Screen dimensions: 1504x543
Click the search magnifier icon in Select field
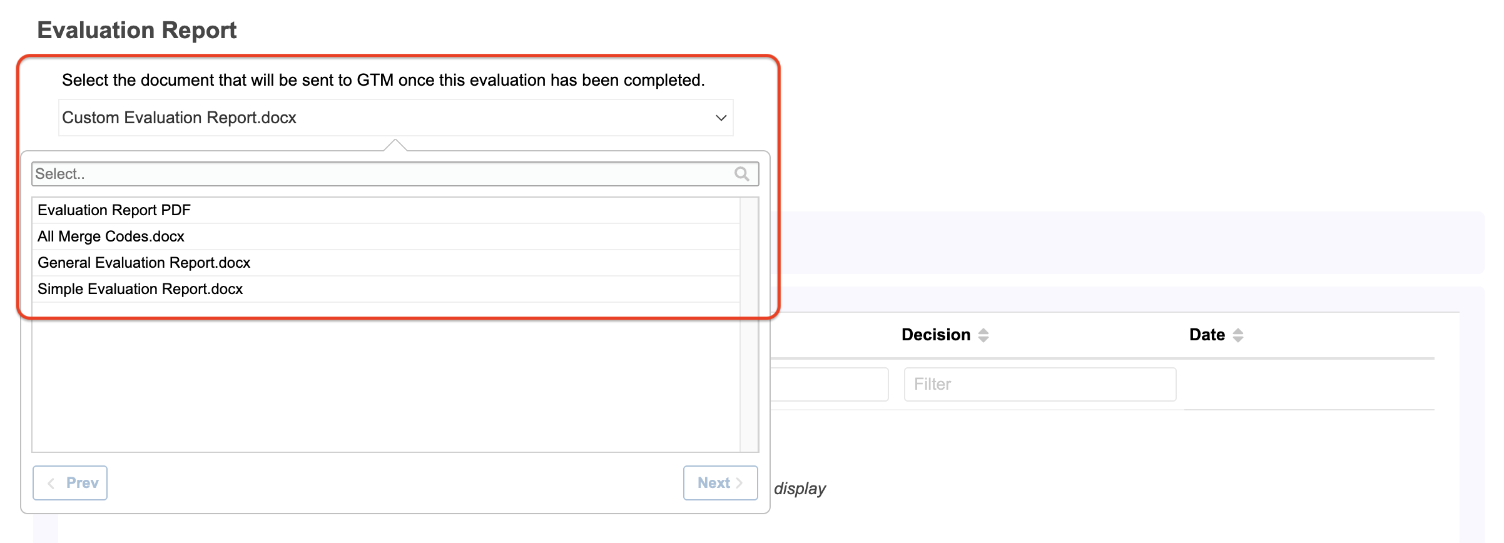pos(741,174)
